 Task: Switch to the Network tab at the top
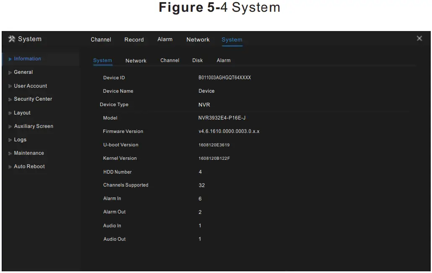point(198,39)
